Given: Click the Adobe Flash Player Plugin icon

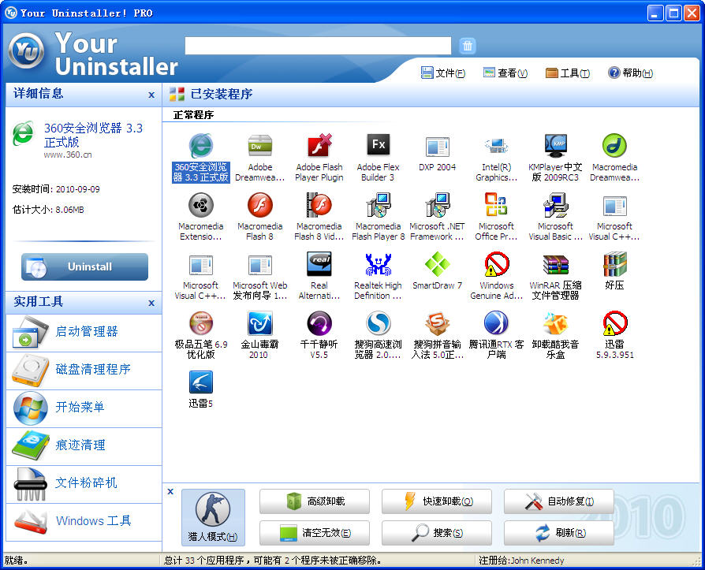Looking at the screenshot, I should click(319, 147).
